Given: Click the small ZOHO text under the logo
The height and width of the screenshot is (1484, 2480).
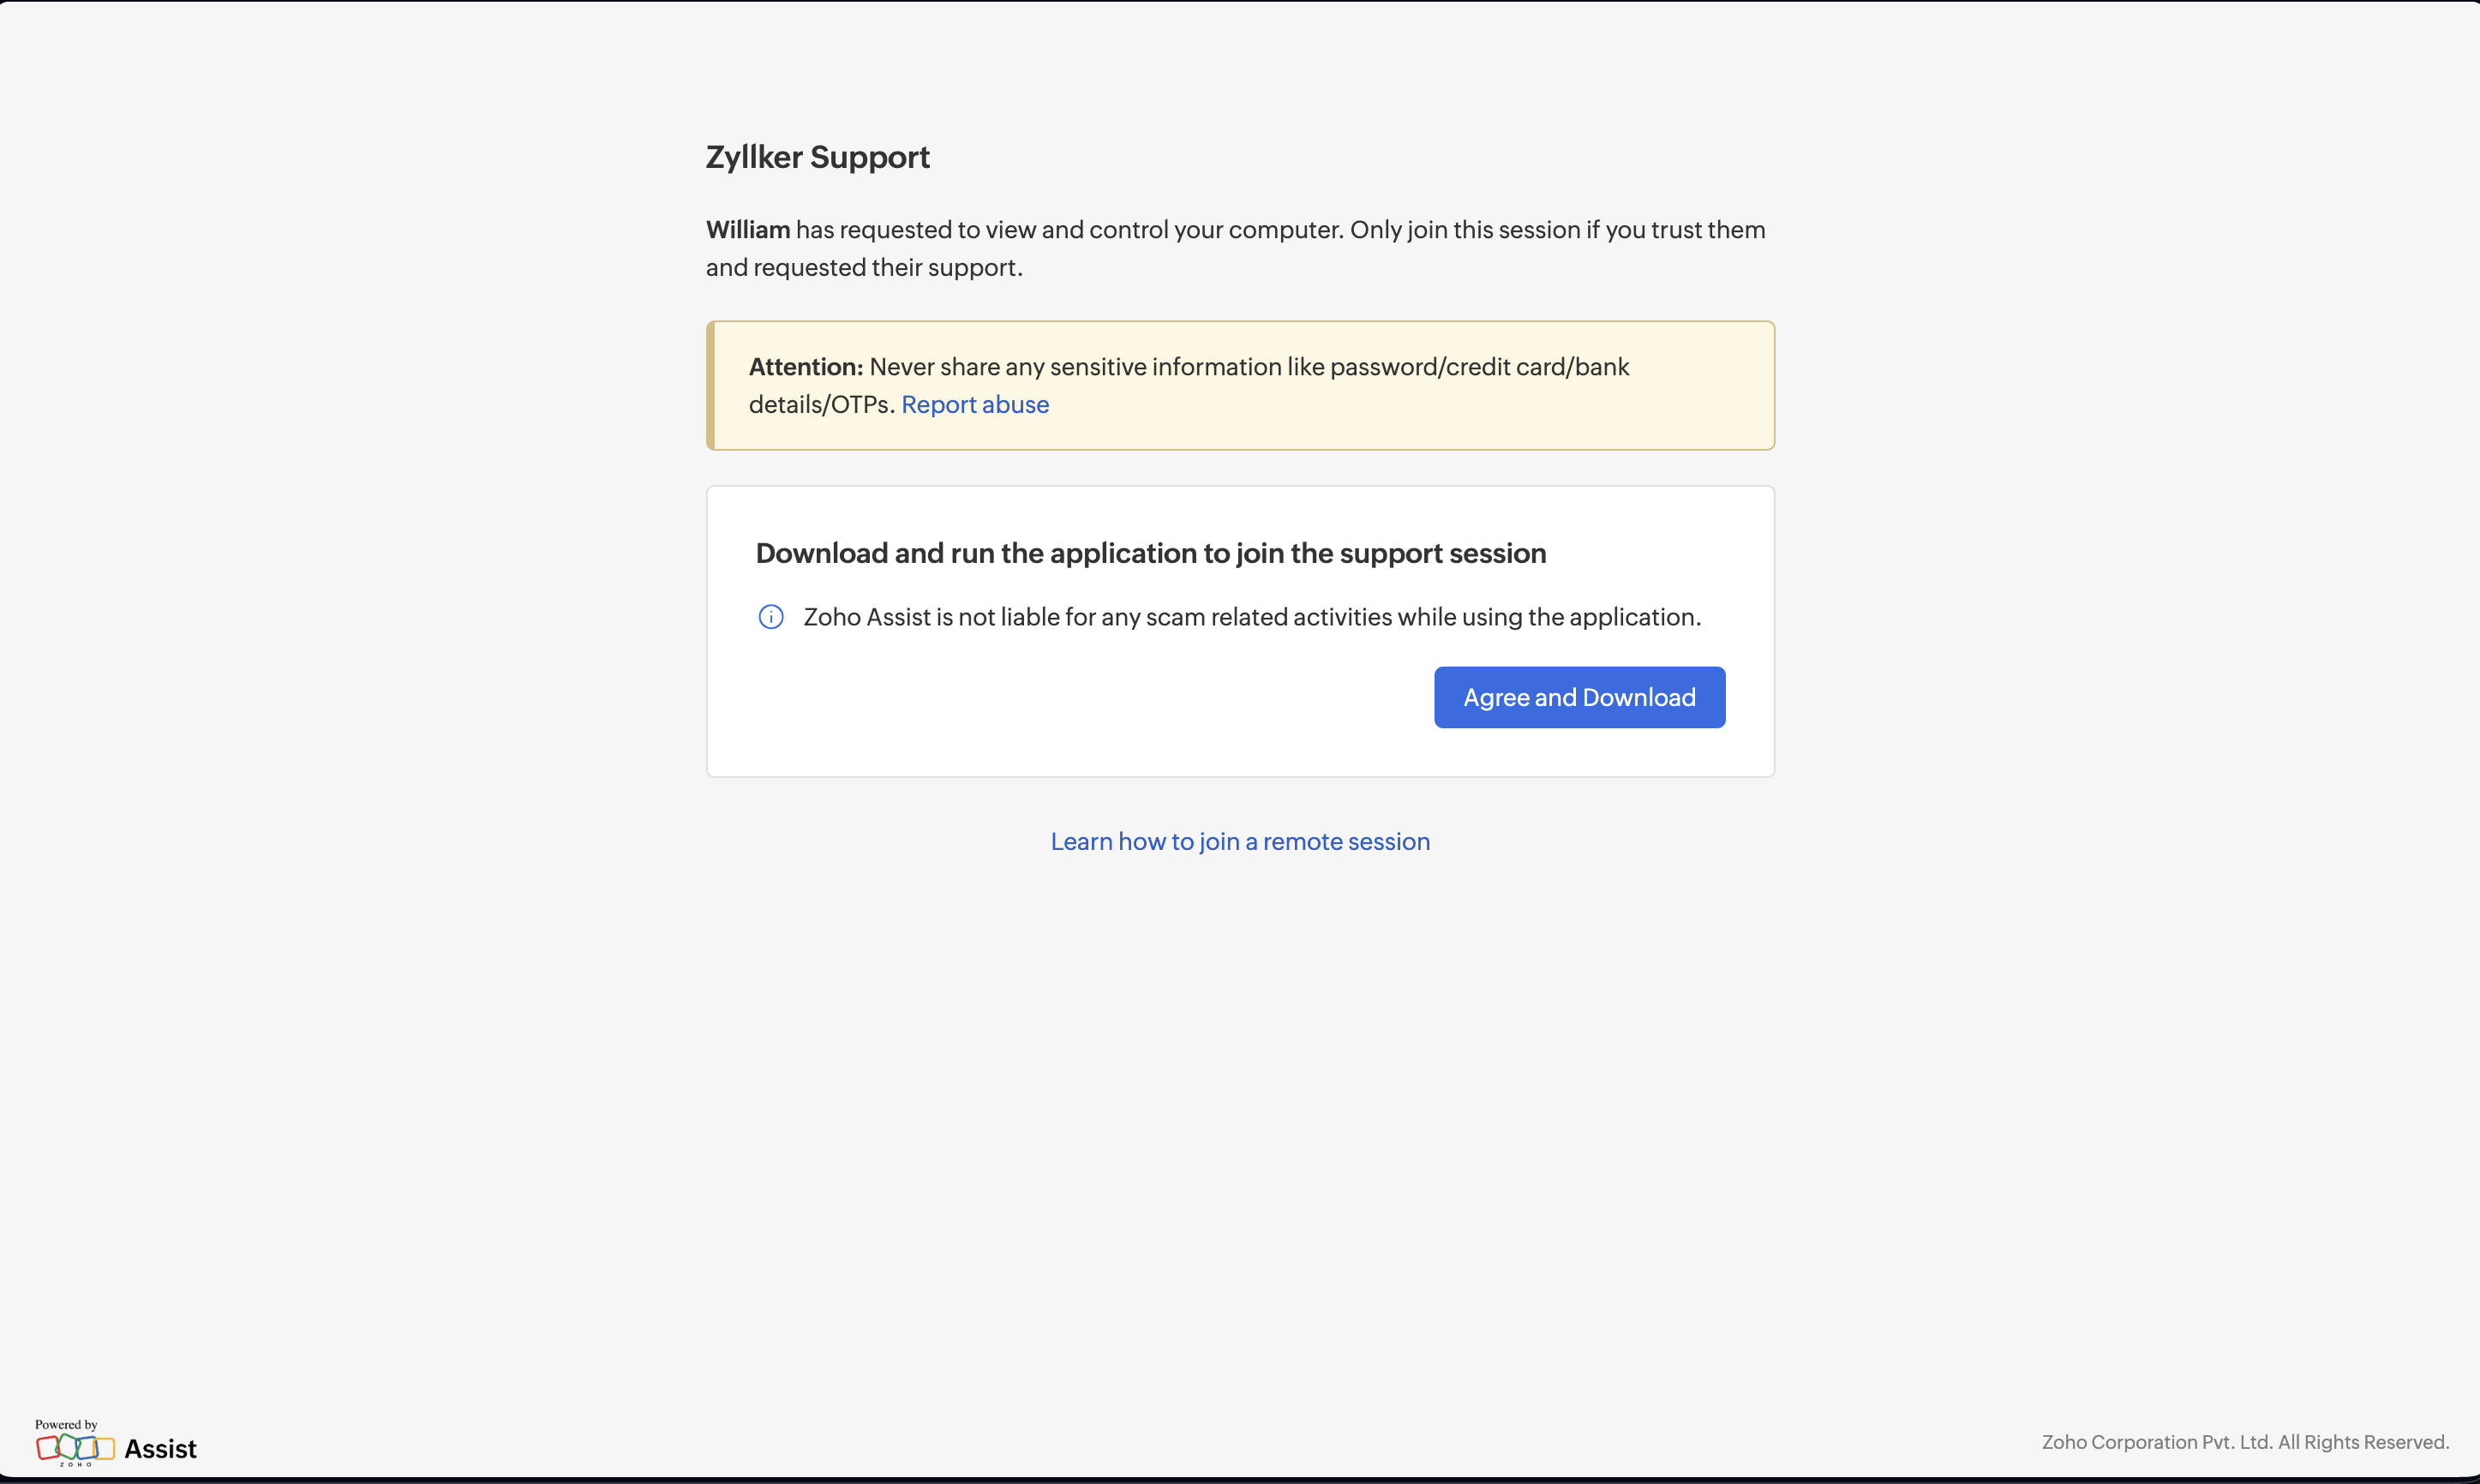Looking at the screenshot, I should click(x=76, y=1464).
